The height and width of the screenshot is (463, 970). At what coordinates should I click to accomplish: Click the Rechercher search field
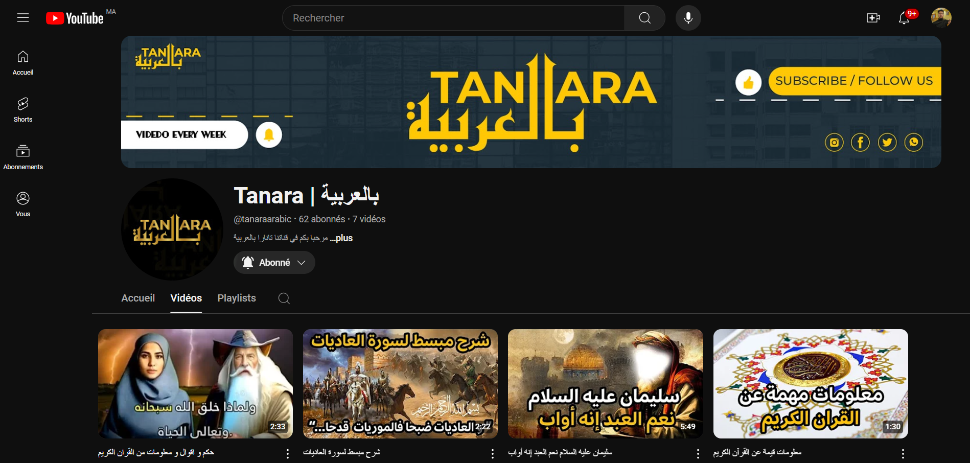point(453,18)
